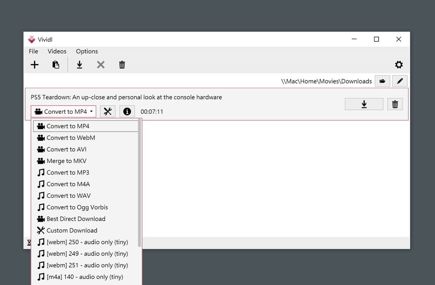Viewport: 435px width, 285px height.
Task: Click the X cancel icon in toolbar
Action: (x=101, y=65)
